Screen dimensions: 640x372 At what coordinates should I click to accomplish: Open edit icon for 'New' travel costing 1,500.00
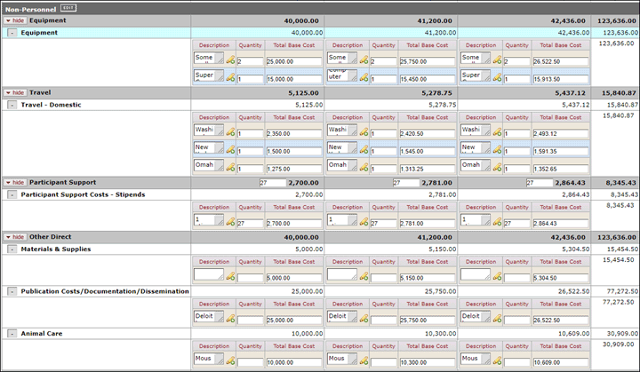[230, 150]
